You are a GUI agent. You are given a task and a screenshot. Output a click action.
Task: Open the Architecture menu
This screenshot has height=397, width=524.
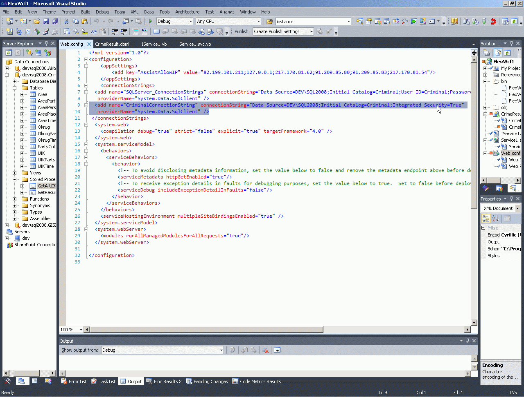point(187,12)
